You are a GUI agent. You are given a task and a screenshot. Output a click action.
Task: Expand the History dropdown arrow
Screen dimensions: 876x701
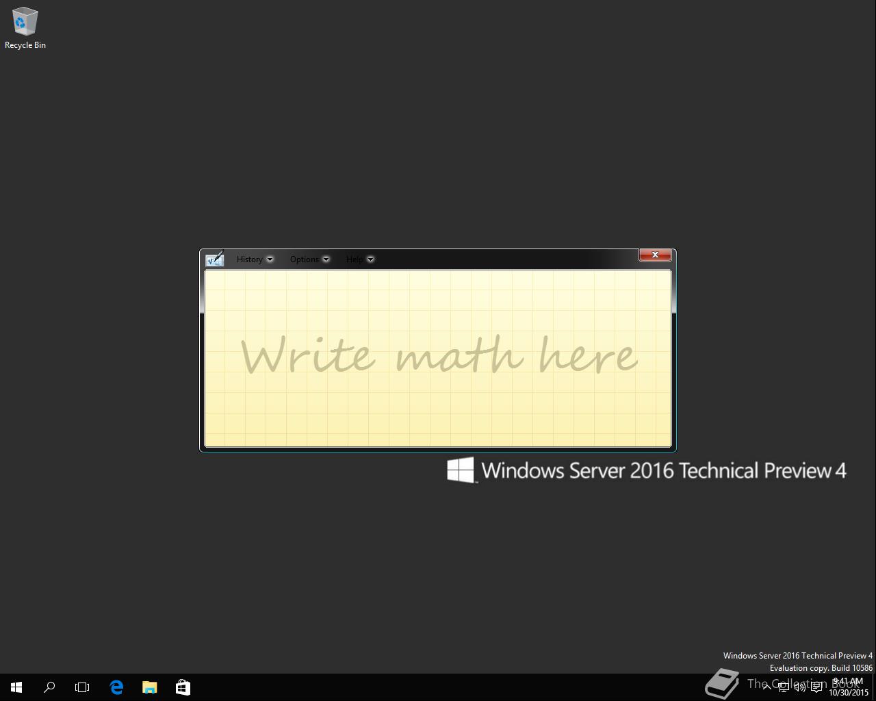pyautogui.click(x=270, y=259)
